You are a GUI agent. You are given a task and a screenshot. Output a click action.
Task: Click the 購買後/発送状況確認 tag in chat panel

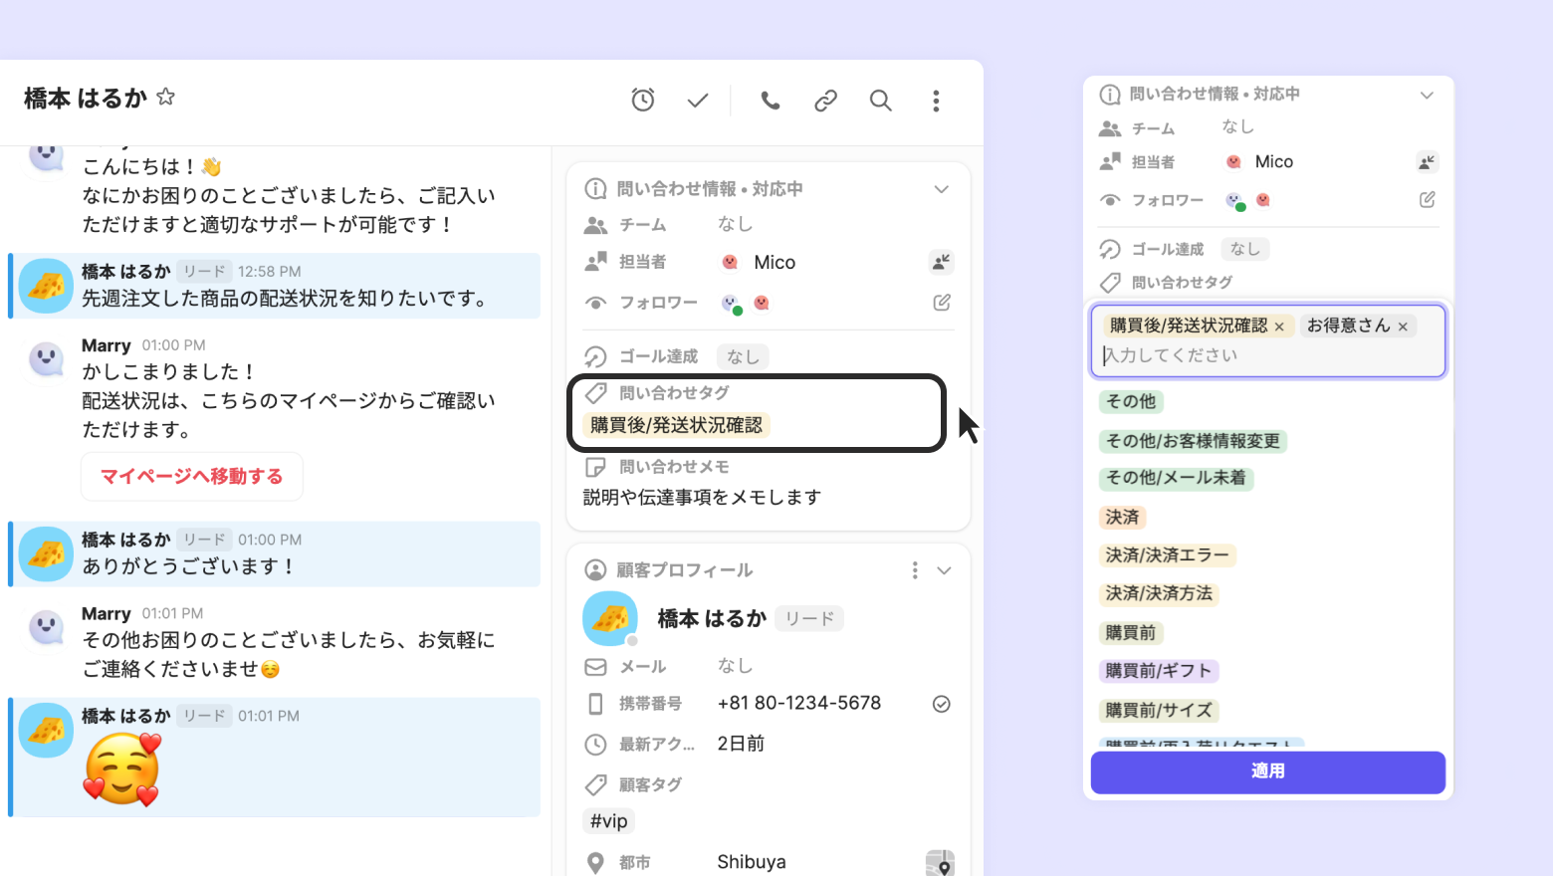(x=676, y=425)
